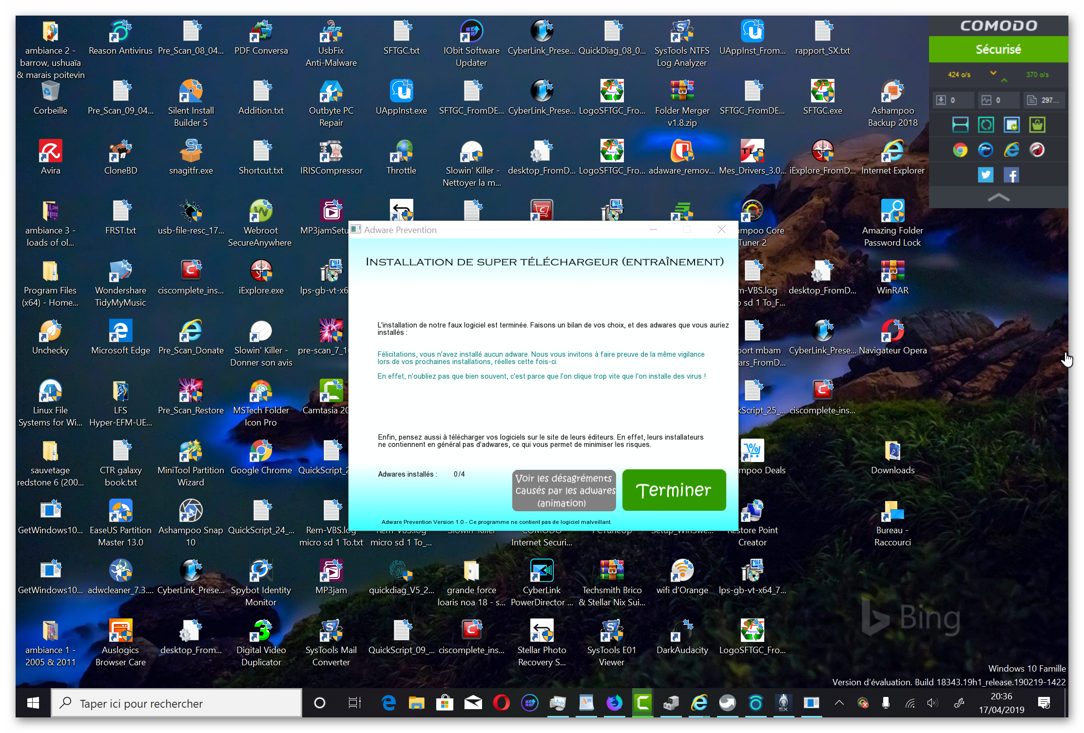The height and width of the screenshot is (733, 1084).
Task: Select the Digital Video Duplicator icon
Action: coord(261,643)
